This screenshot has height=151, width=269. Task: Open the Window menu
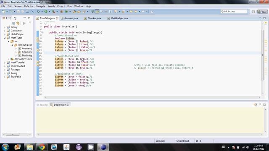coord(79,6)
